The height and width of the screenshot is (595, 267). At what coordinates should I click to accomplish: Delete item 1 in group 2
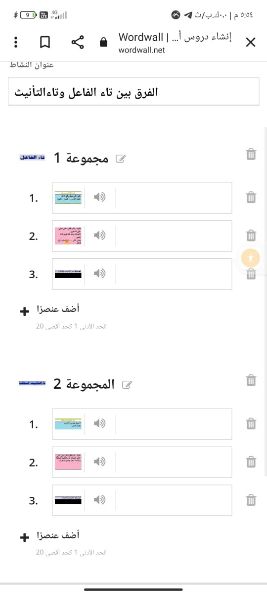pyautogui.click(x=251, y=423)
